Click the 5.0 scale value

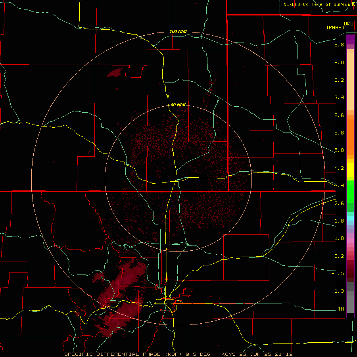coord(339,150)
